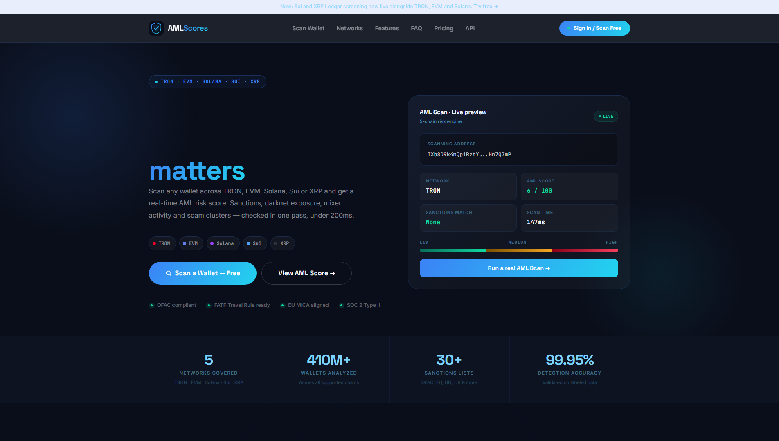Go to Networks in the navigation
779x441 pixels.
point(349,28)
